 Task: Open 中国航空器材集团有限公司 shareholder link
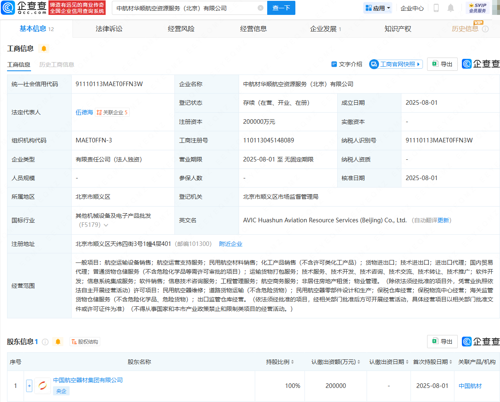click(x=88, y=380)
